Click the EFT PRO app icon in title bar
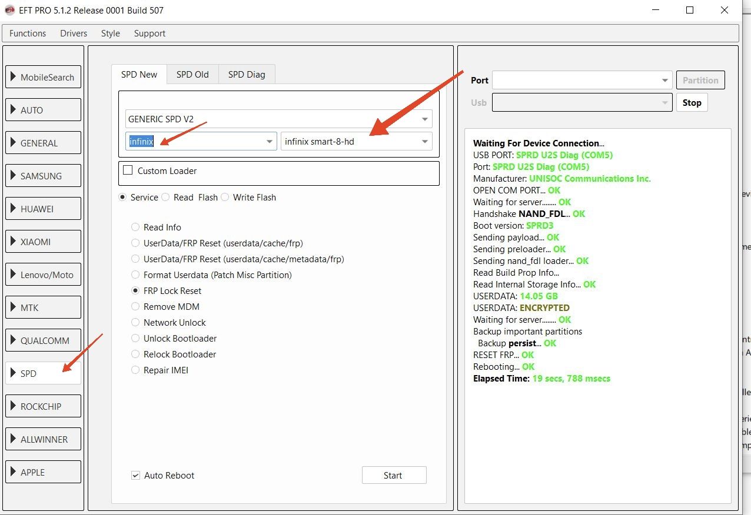This screenshot has height=515, width=751. click(x=10, y=10)
